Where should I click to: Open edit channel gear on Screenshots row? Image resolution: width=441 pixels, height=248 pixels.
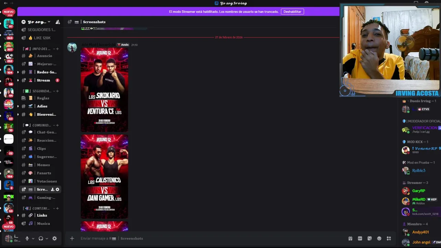58,189
